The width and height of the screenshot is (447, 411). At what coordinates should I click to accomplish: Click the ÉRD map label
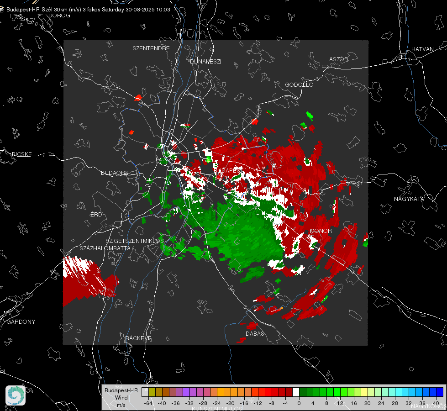coord(96,215)
